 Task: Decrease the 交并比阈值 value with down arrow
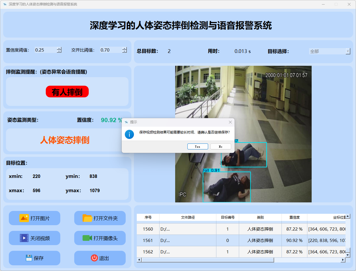pyautogui.click(x=125, y=52)
